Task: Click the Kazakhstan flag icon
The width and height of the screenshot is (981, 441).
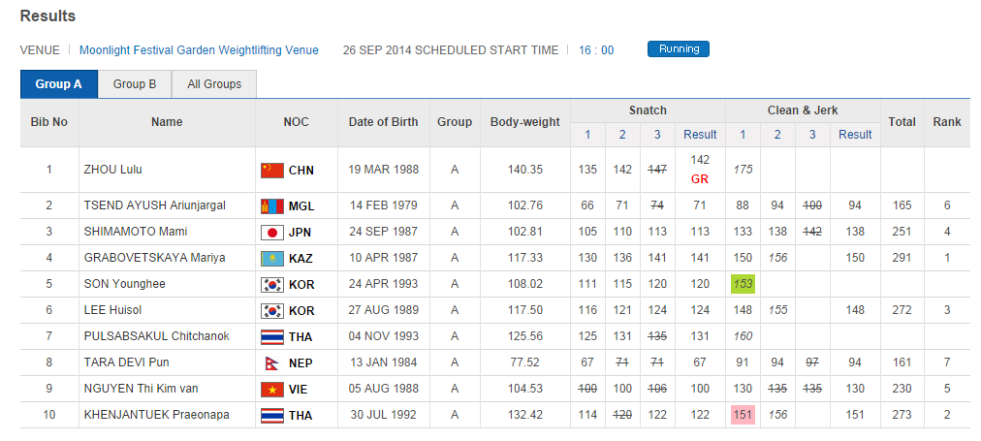Action: point(271,258)
